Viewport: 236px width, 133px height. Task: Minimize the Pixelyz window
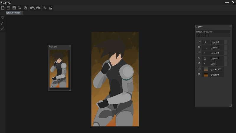coord(227,3)
